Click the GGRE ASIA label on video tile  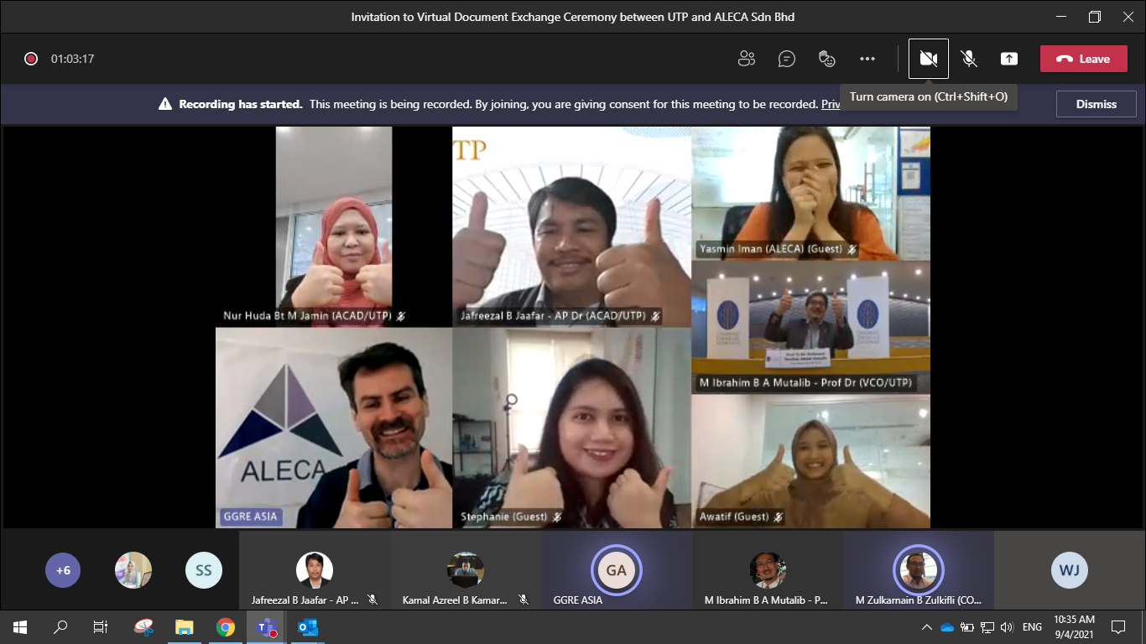250,517
